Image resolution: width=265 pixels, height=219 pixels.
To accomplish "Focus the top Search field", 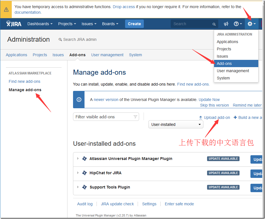I will click(194, 24).
